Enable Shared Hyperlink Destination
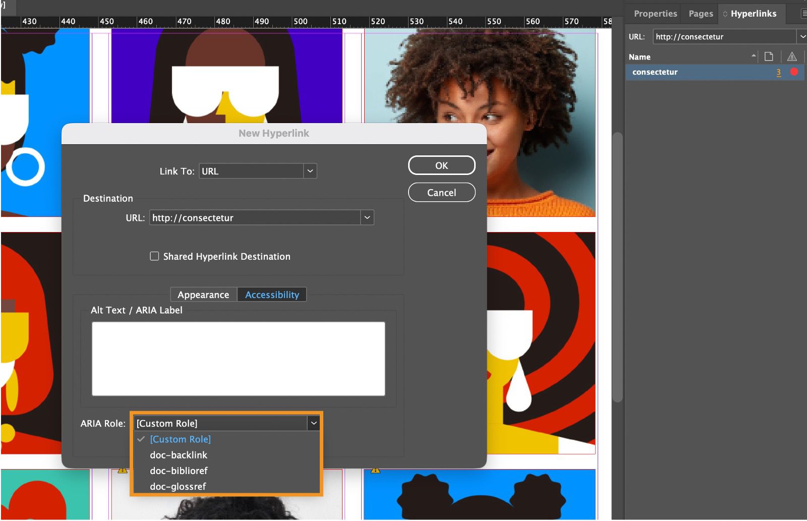807x521 pixels. tap(154, 256)
